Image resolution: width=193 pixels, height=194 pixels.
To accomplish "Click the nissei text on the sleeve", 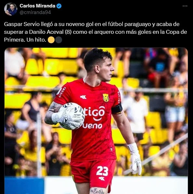I will pyautogui.click(x=62, y=92).
